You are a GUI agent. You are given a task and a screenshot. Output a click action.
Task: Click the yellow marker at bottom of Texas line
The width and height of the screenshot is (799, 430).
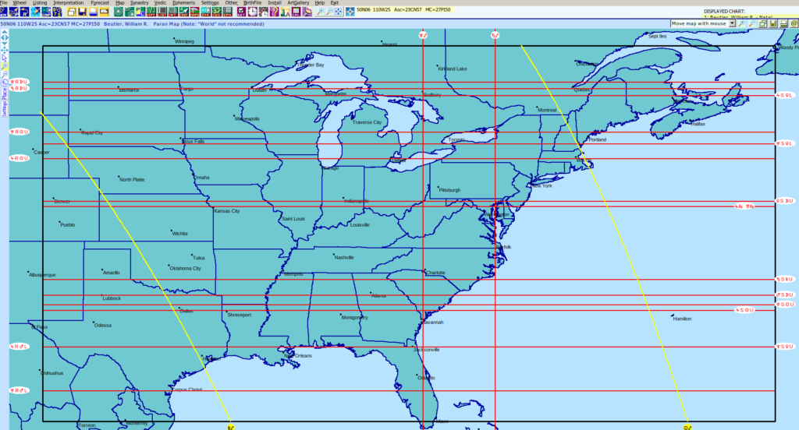(x=231, y=427)
